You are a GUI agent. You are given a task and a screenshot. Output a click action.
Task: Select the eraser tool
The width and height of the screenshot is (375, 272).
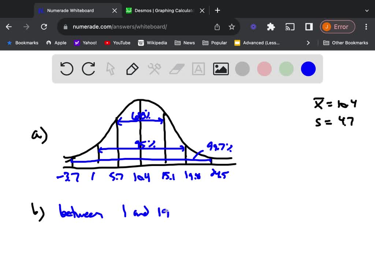coord(177,69)
